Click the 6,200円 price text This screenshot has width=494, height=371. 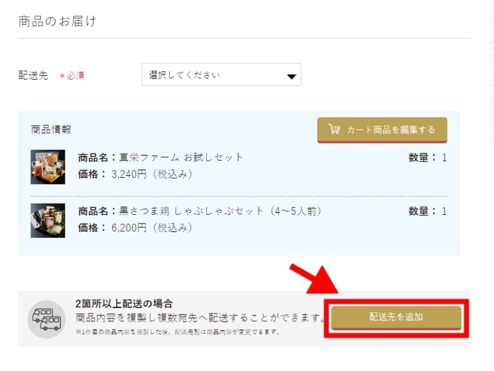130,228
